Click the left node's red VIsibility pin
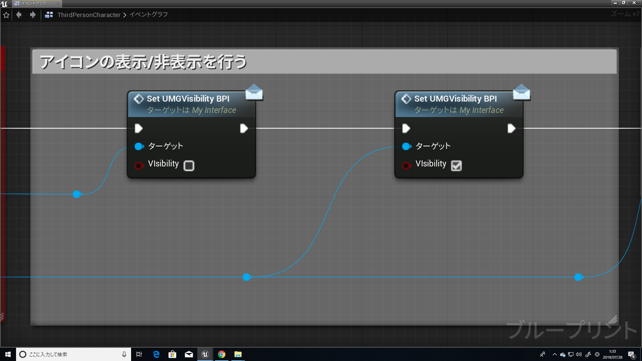642x361 pixels. tap(139, 165)
